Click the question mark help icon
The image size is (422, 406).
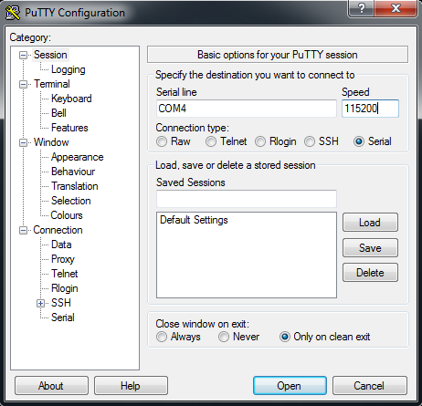[361, 8]
